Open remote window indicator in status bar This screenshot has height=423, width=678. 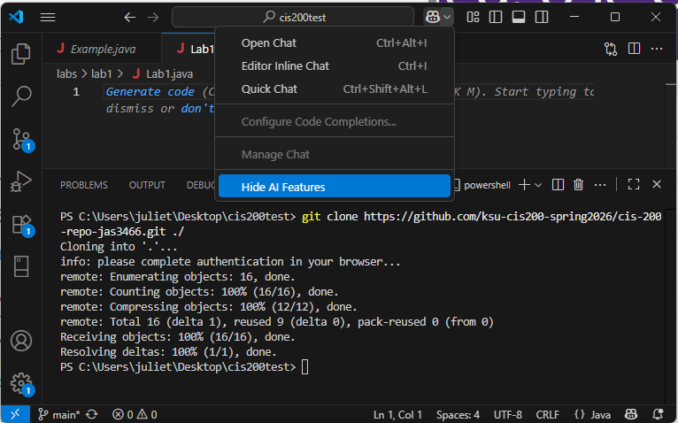[15, 415]
